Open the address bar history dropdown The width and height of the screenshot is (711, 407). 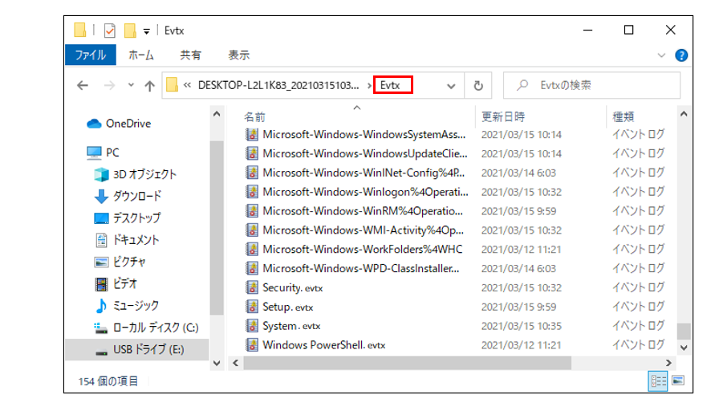[x=451, y=86]
